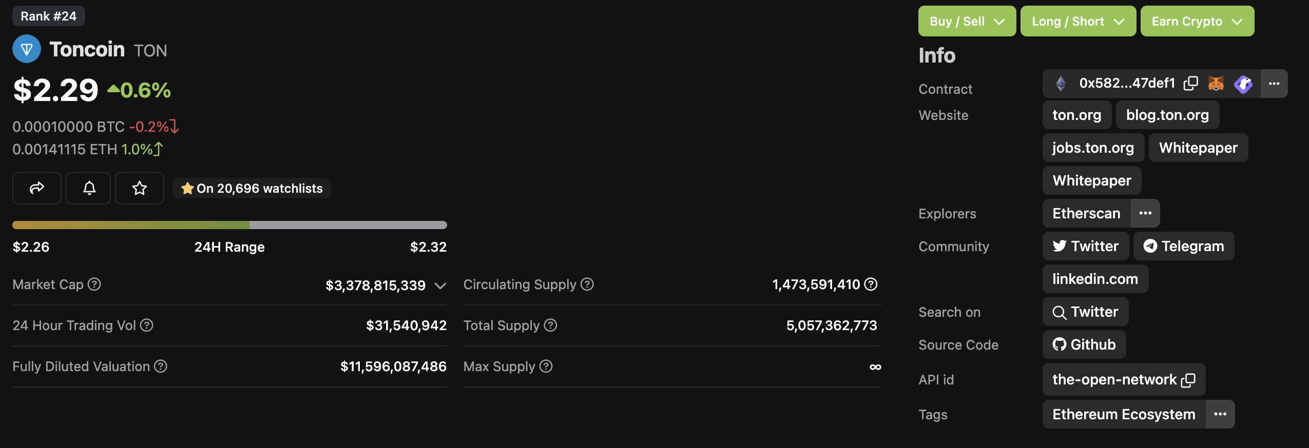Expand the Earn Crypto dropdown

pyautogui.click(x=1197, y=21)
